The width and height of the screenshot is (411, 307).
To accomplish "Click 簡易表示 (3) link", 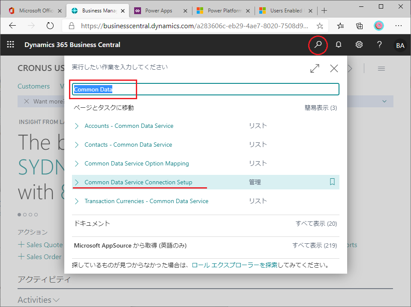I will point(321,108).
